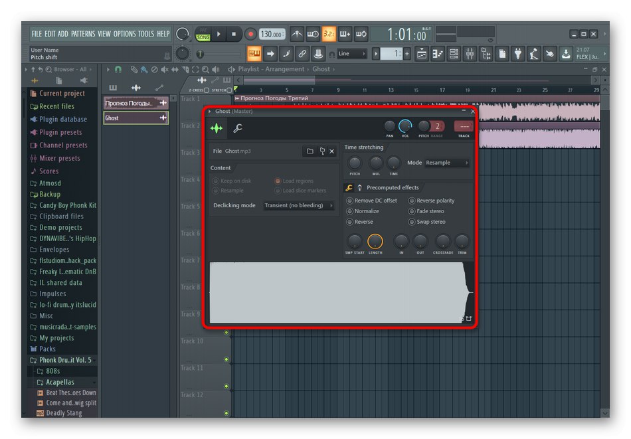This screenshot has height=439, width=631.
Task: Expand the Phonk Drum Kit Vol. 5 folder
Action: tap(65, 360)
